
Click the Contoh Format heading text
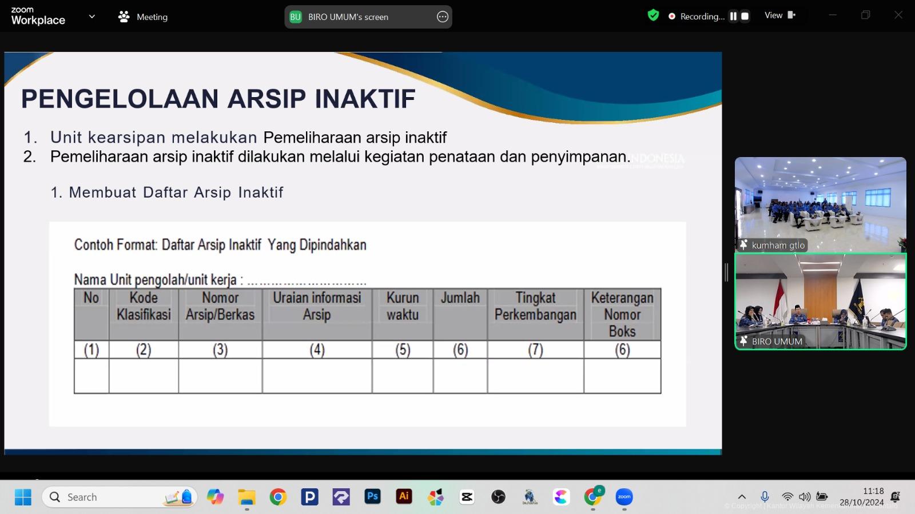coord(220,245)
